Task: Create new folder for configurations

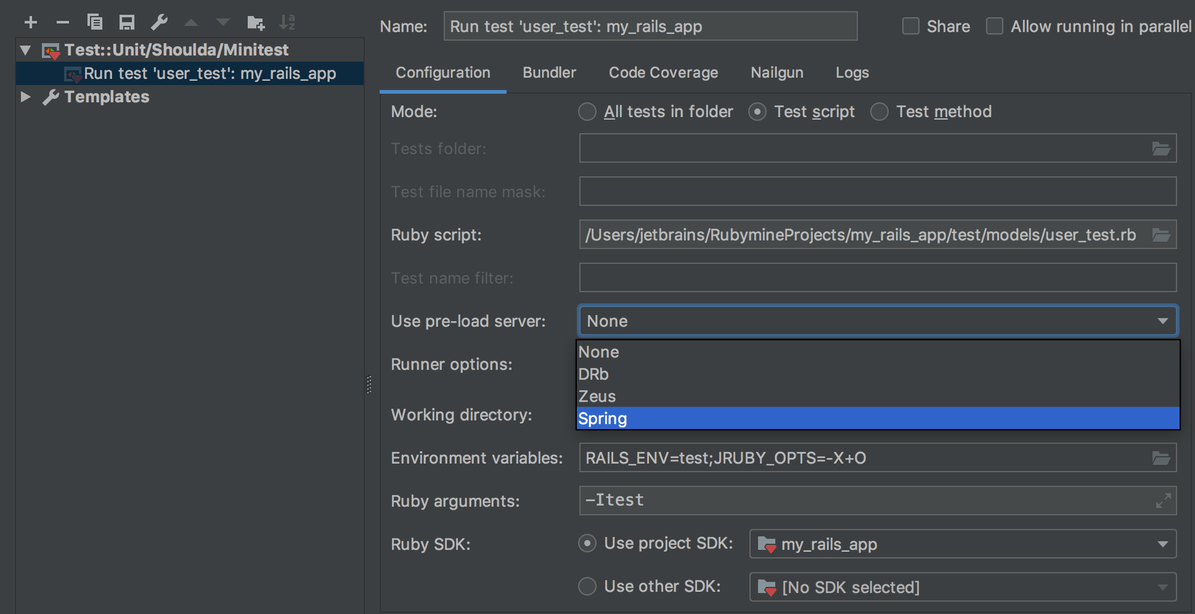Action: tap(256, 23)
